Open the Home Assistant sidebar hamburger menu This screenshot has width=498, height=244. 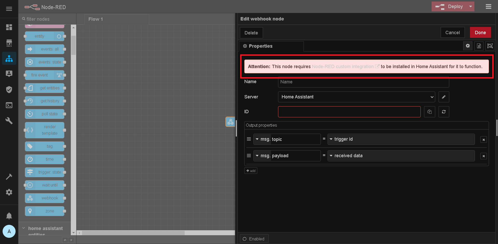coord(9,9)
